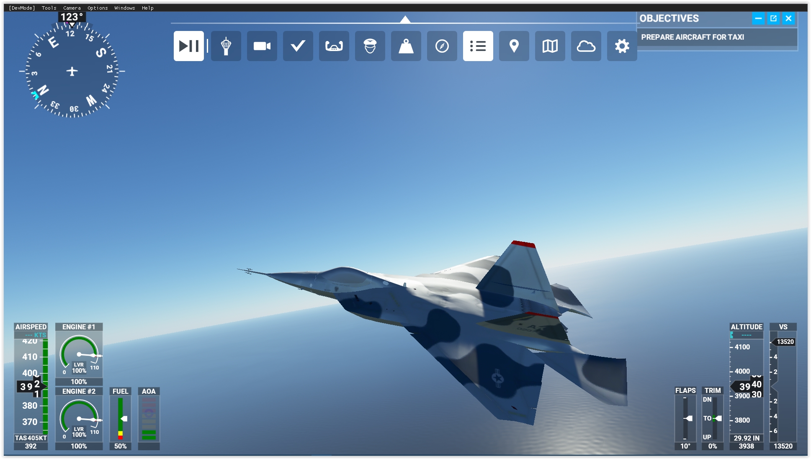811x459 pixels.
Task: Open the DevMode menu
Action: (x=22, y=8)
